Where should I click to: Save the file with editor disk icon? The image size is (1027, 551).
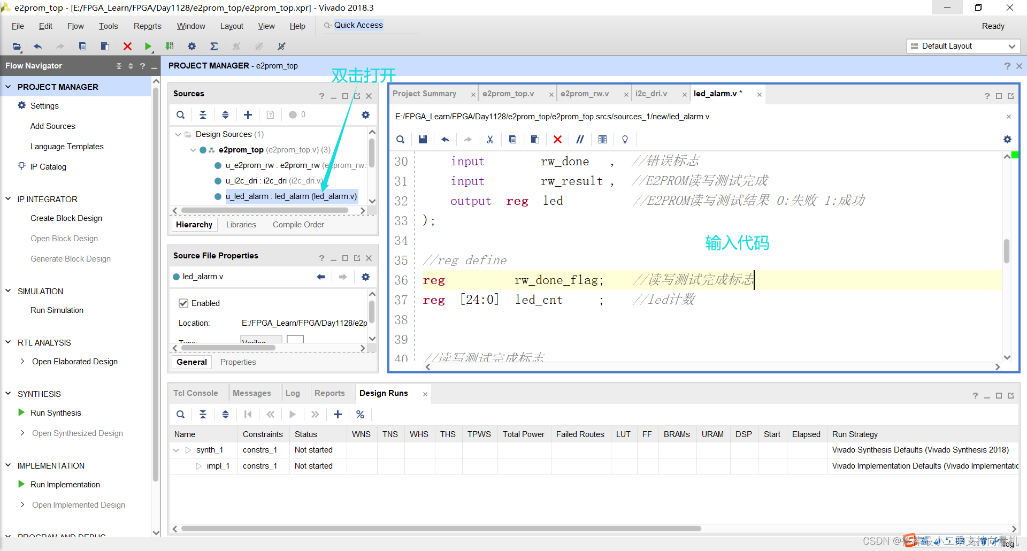[x=423, y=140]
